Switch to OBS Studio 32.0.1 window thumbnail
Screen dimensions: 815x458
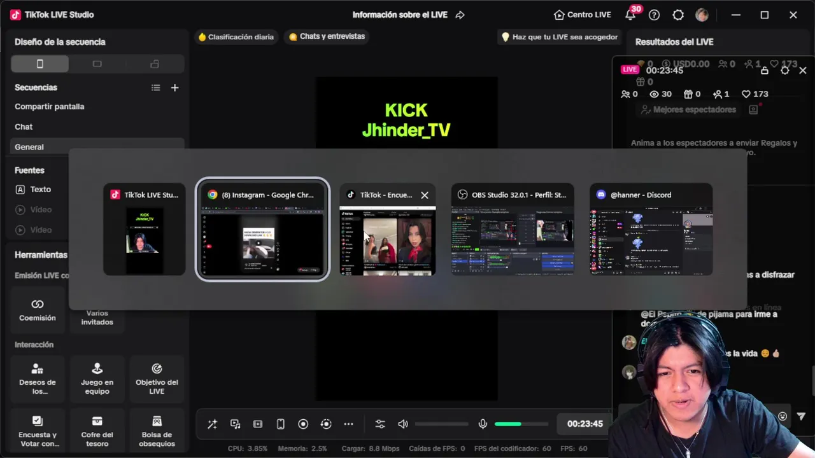coord(513,229)
